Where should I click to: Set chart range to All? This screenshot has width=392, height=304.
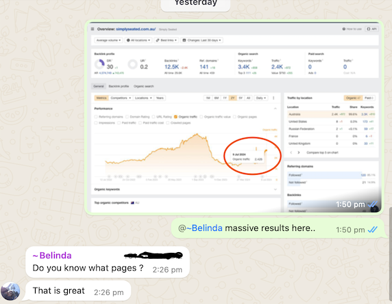coord(248,98)
